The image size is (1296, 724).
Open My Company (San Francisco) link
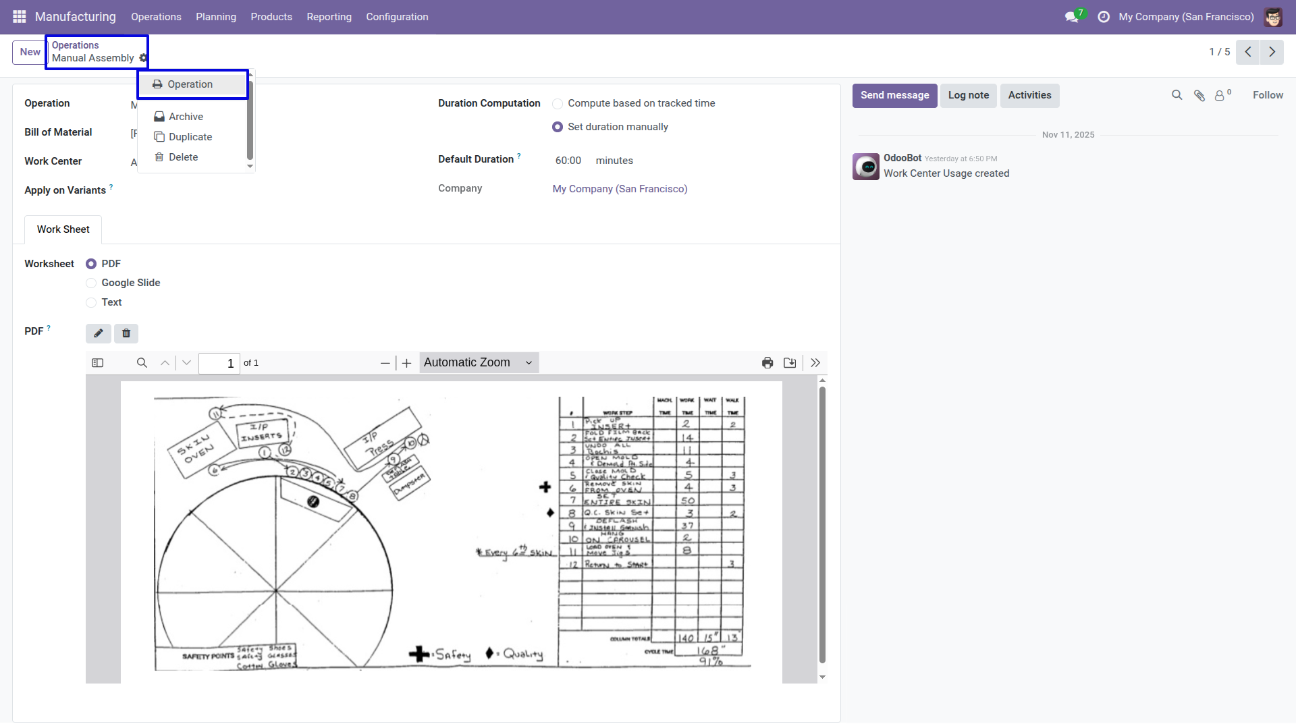(620, 189)
